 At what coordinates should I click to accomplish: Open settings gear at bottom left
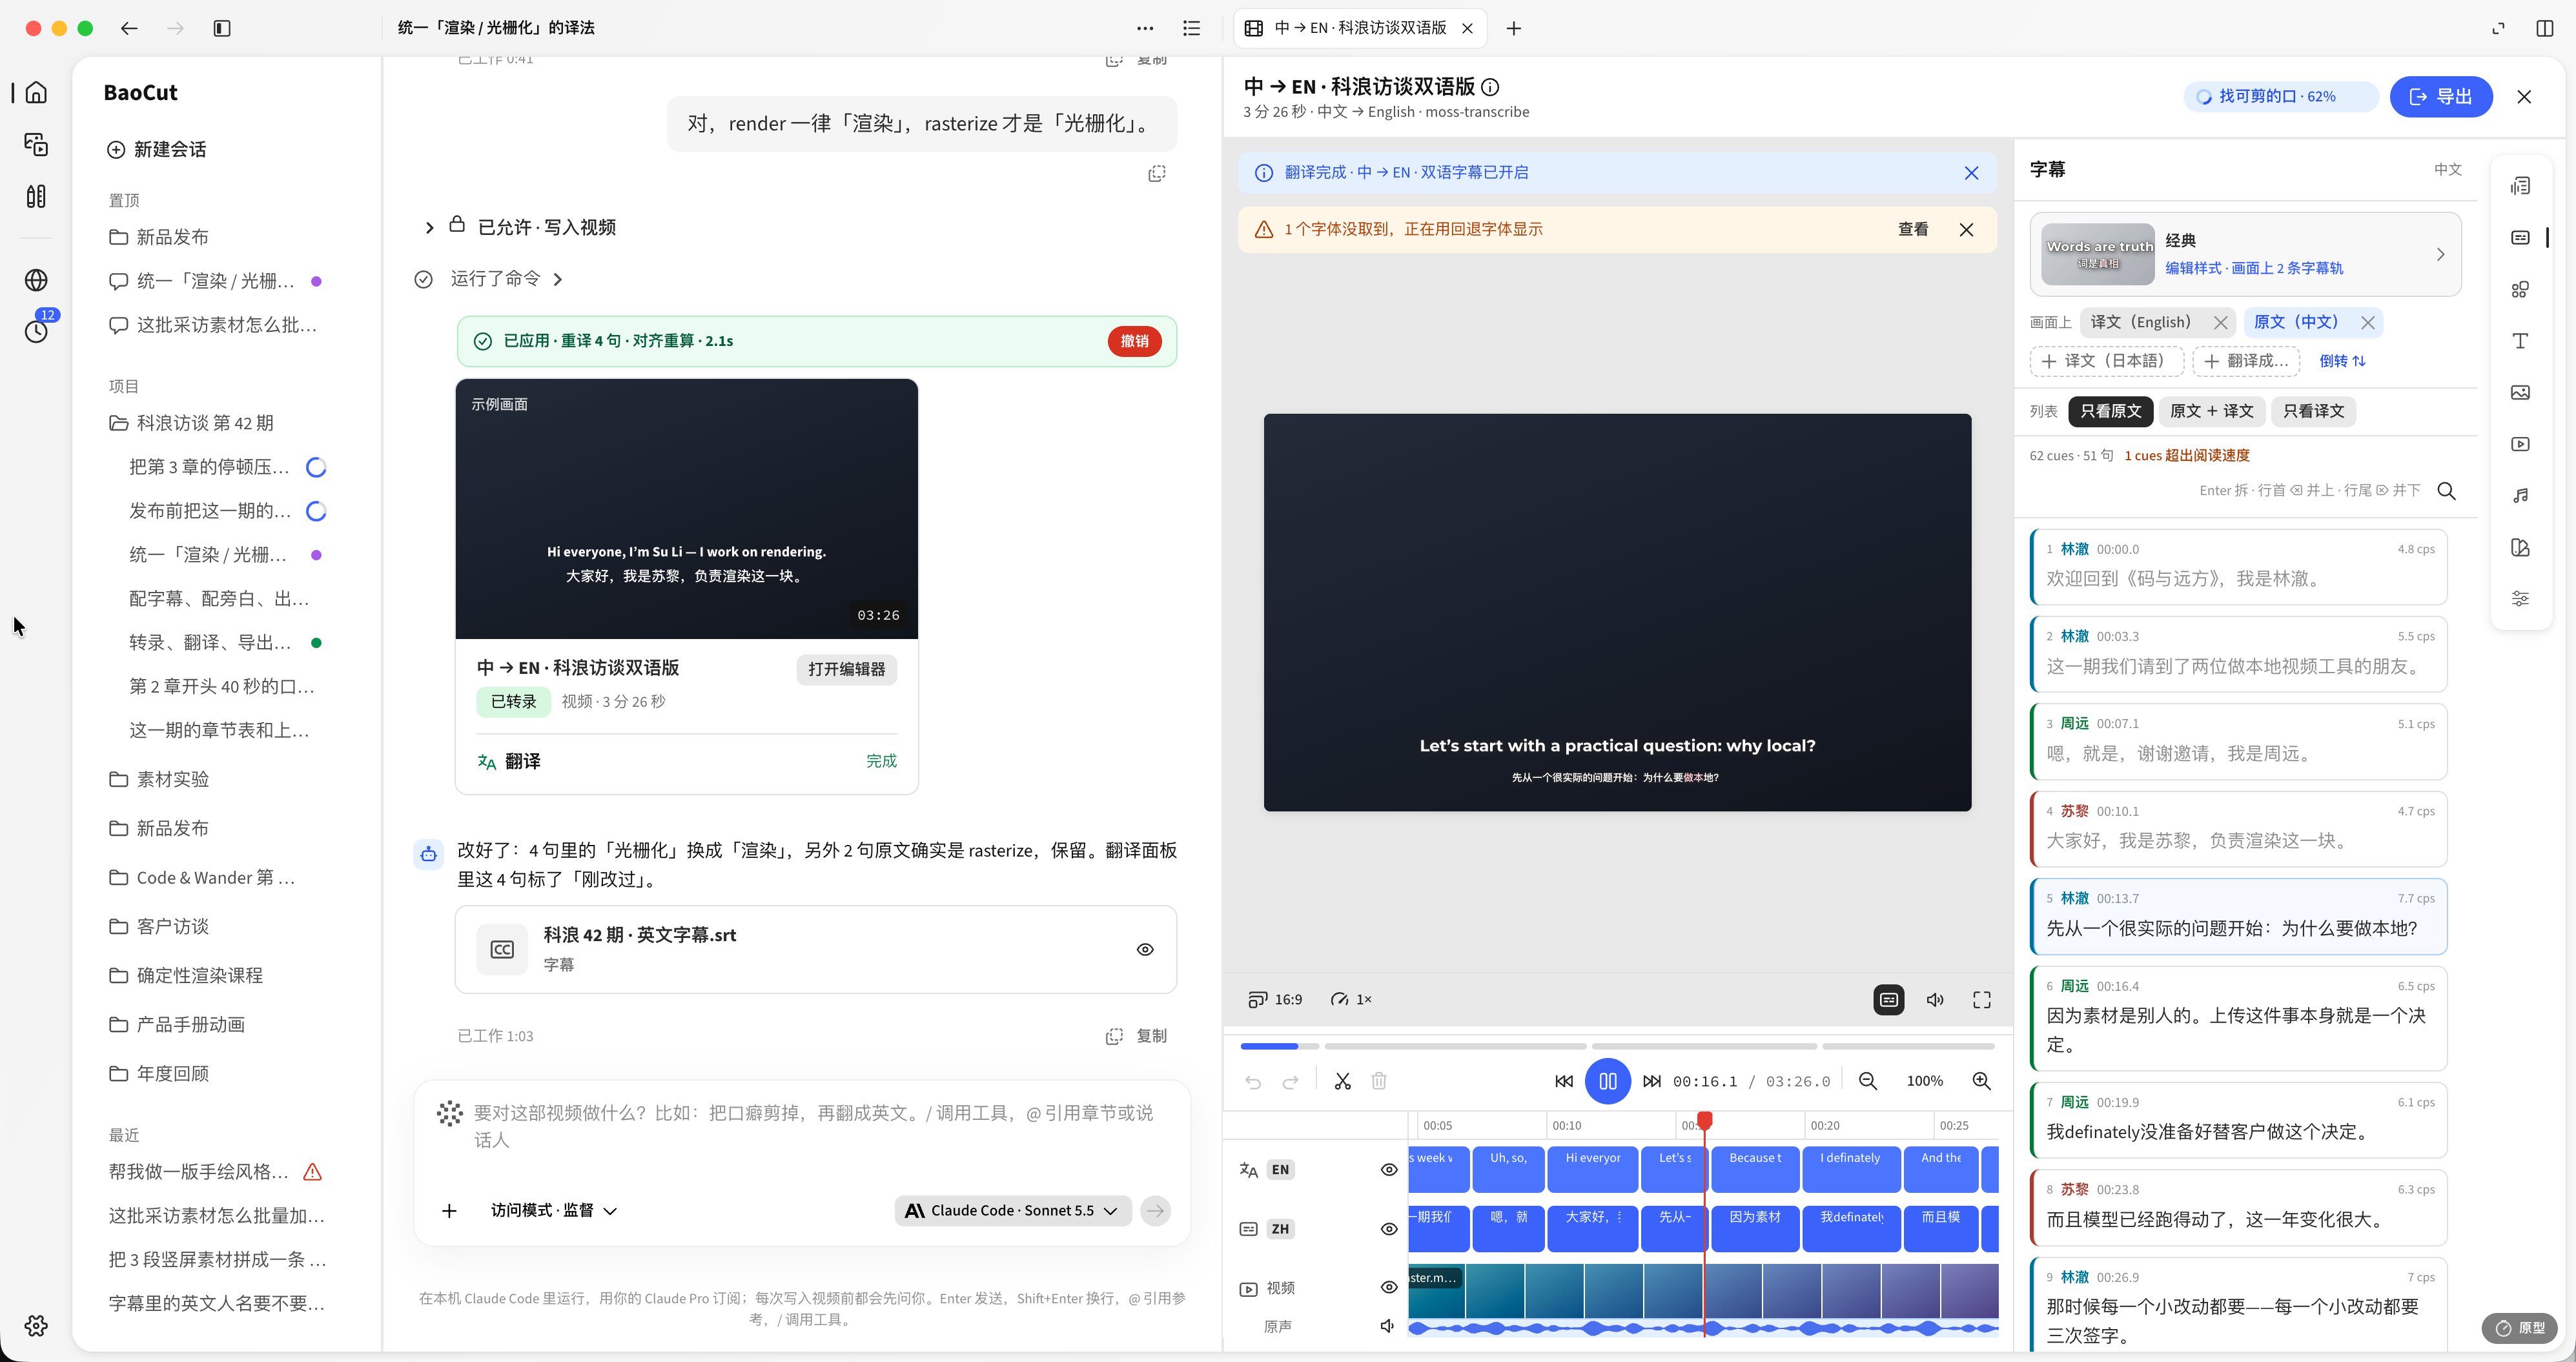coord(36,1325)
